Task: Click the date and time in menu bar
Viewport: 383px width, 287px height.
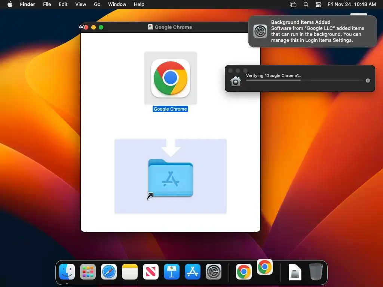Action: click(352, 4)
